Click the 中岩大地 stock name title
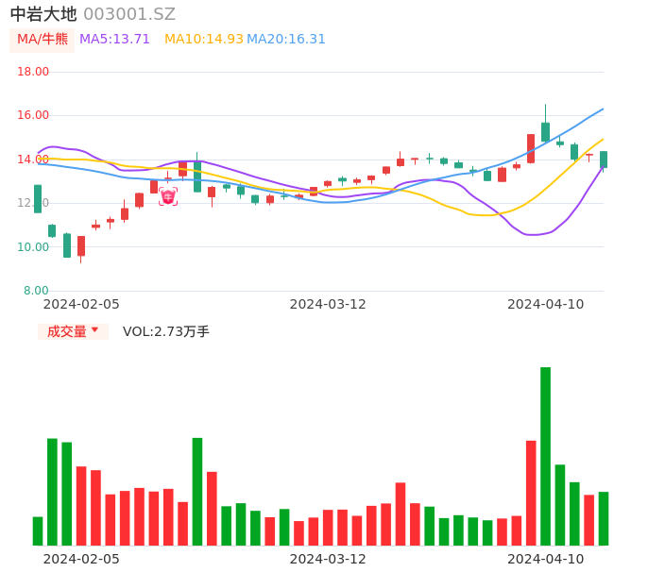The image size is (648, 572). click(x=43, y=14)
